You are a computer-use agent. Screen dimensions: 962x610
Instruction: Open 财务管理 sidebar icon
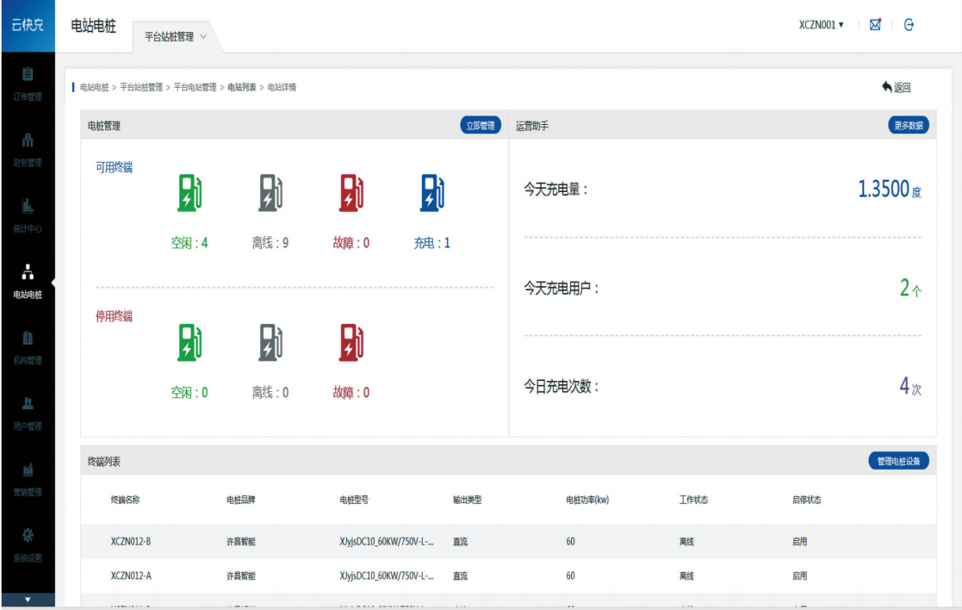point(27,148)
